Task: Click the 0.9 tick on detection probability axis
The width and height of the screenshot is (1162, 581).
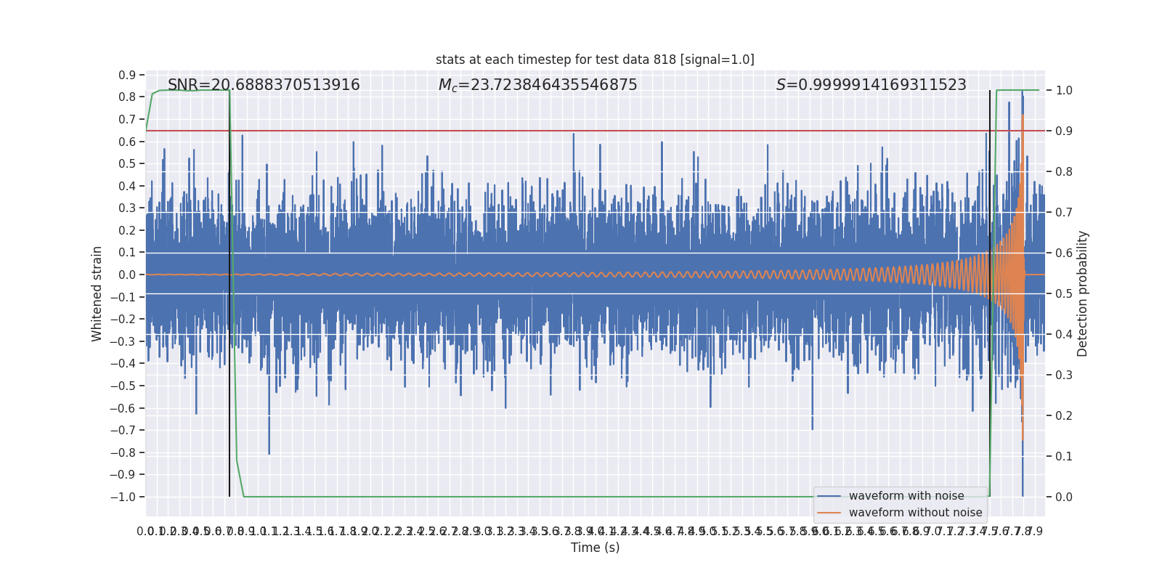Action: (1064, 131)
